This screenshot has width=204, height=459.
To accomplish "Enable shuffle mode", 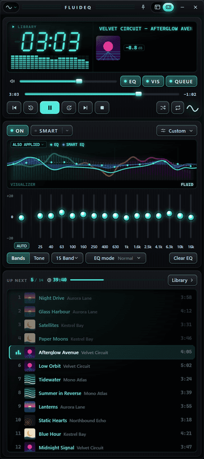I will (x=163, y=108).
